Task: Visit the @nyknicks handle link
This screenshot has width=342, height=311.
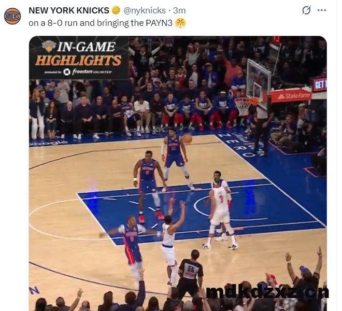Action: click(145, 10)
